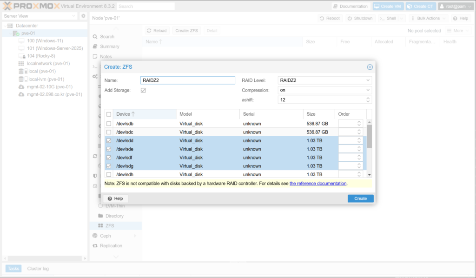Switch to the Cluster log tab
Image resolution: width=476 pixels, height=278 pixels.
[38, 269]
